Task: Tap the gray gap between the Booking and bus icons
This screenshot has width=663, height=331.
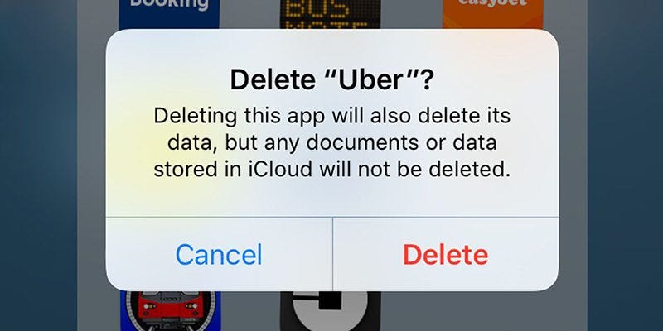Action: (249, 14)
